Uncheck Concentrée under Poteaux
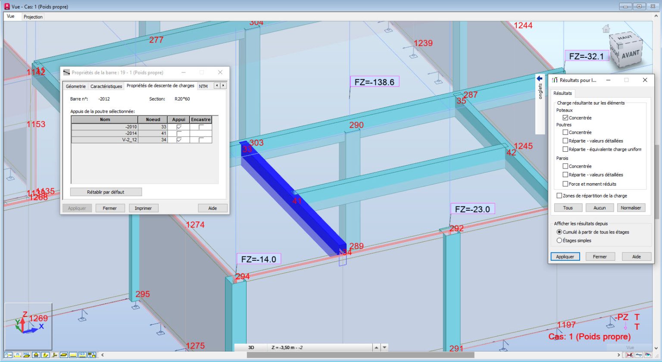Screen dimensions: 662x362 [x=565, y=118]
